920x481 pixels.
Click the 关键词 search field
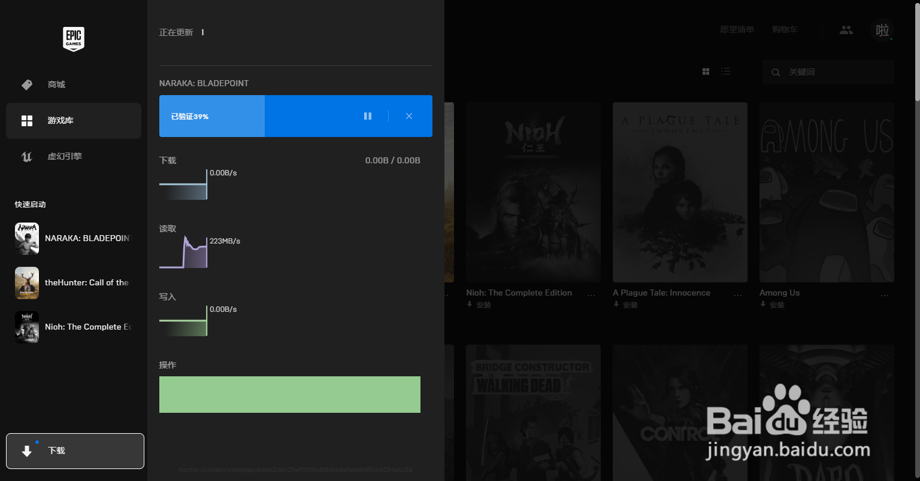(828, 72)
